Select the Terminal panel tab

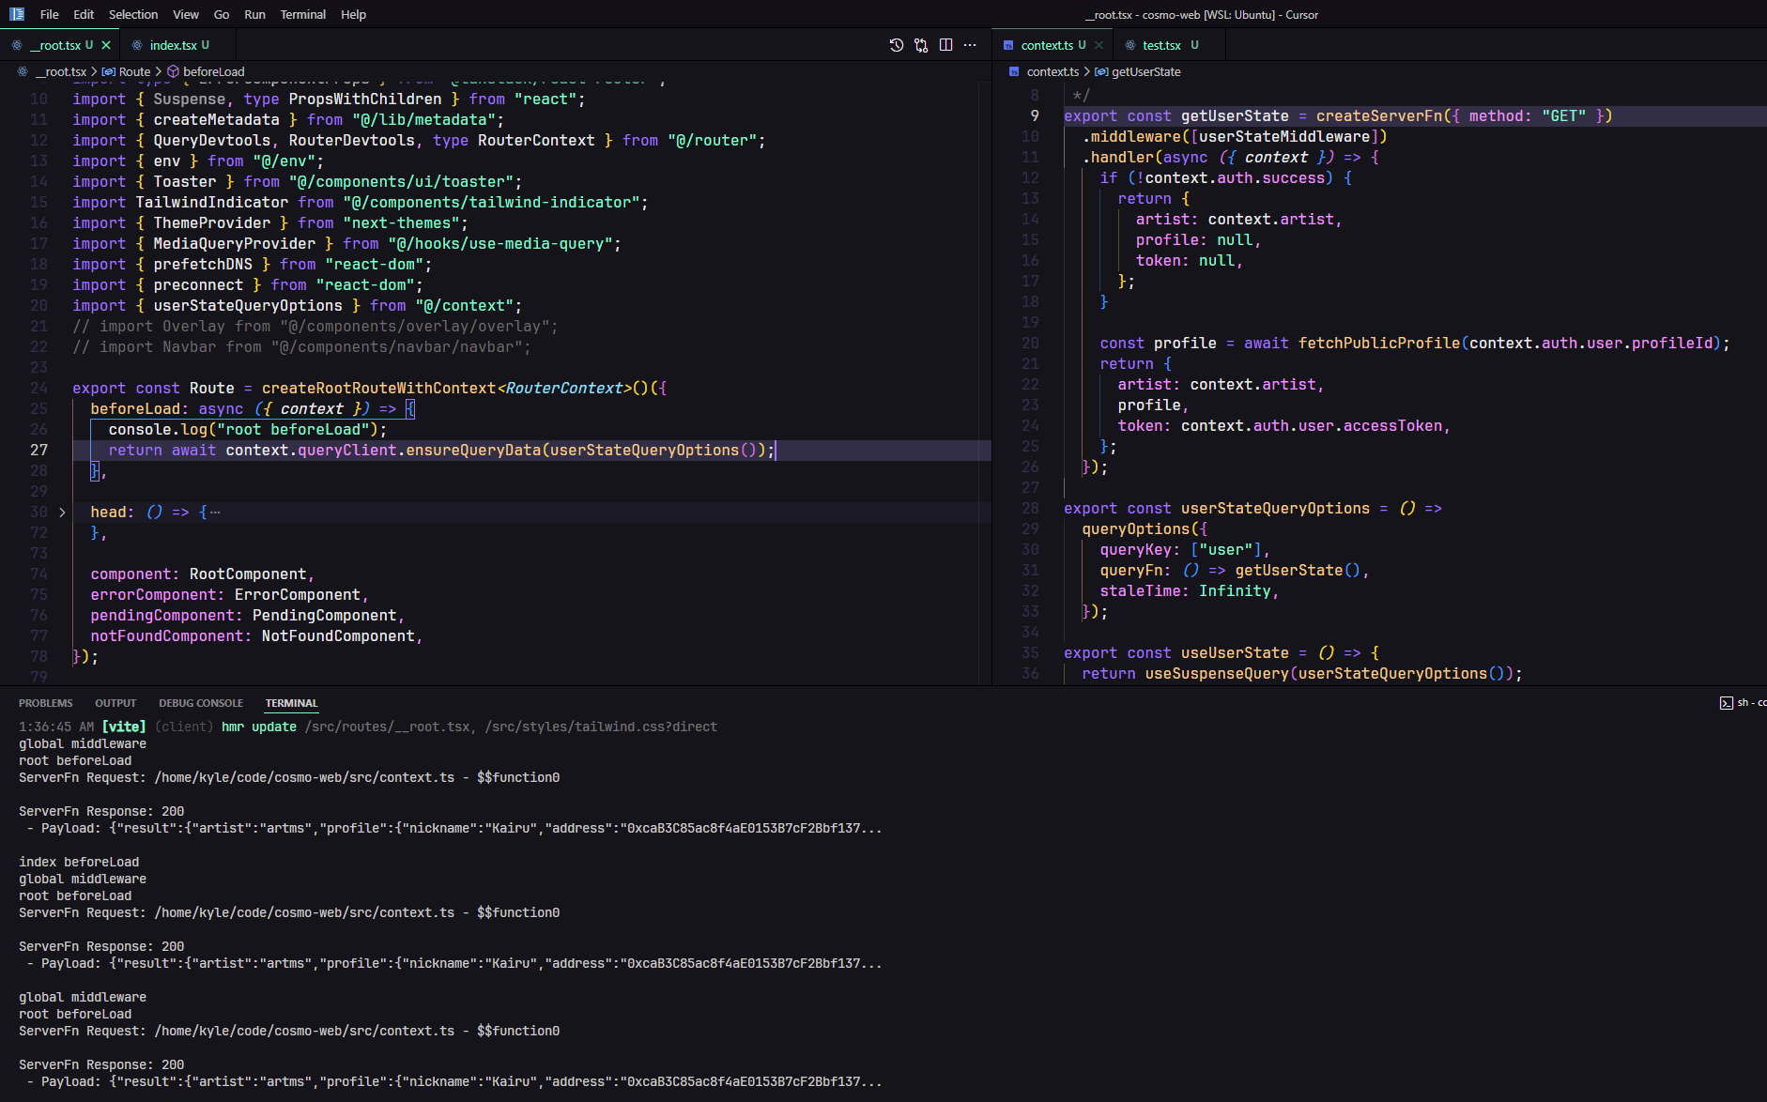291,703
